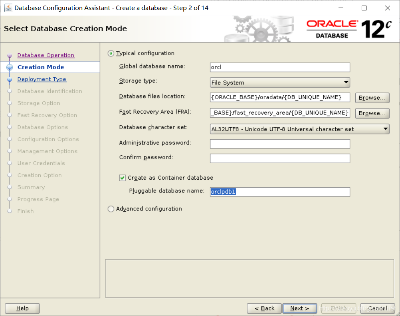This screenshot has width=400, height=316.
Task: Select the Creation Mode step
Action: (x=41, y=67)
